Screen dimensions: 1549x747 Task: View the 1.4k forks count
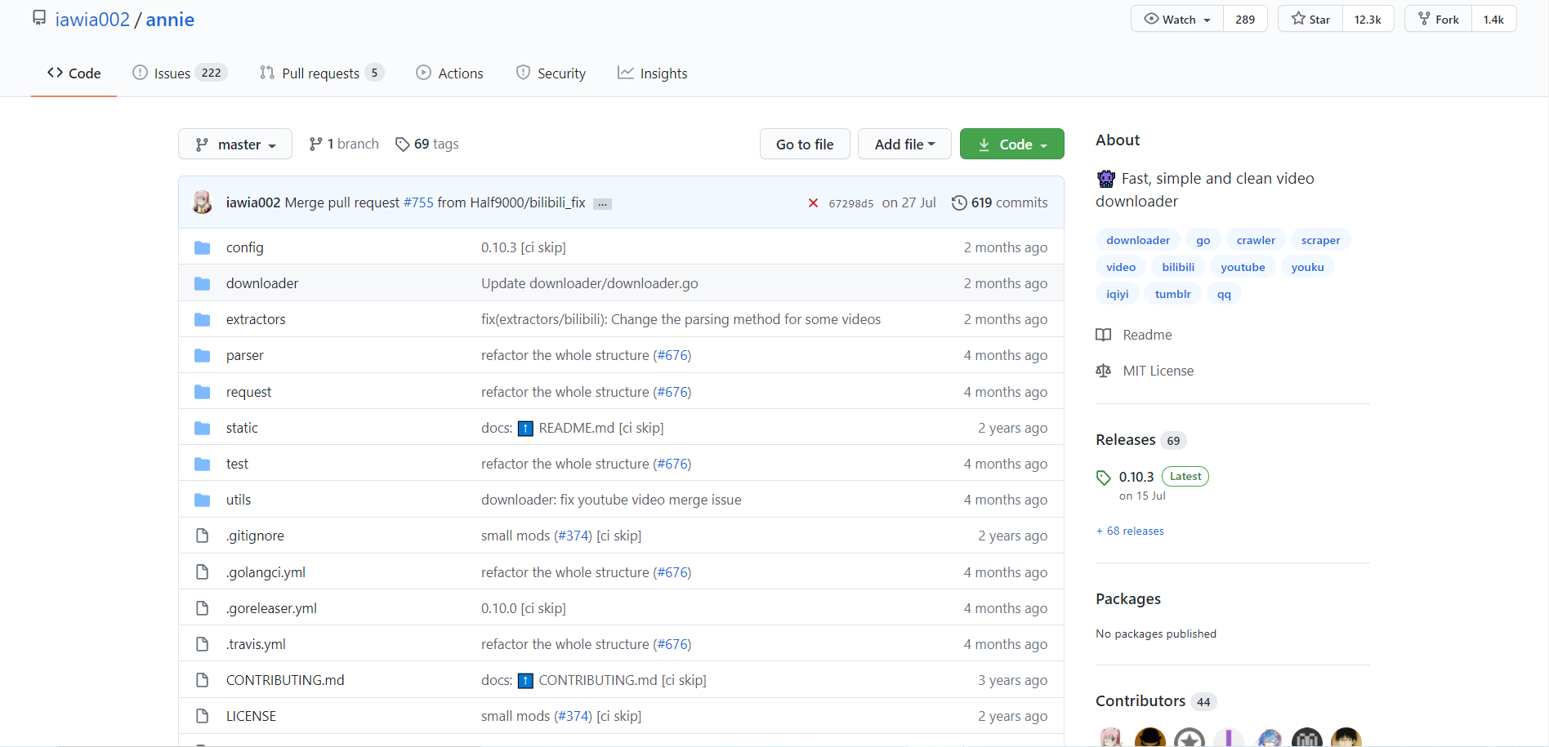[x=1493, y=20]
